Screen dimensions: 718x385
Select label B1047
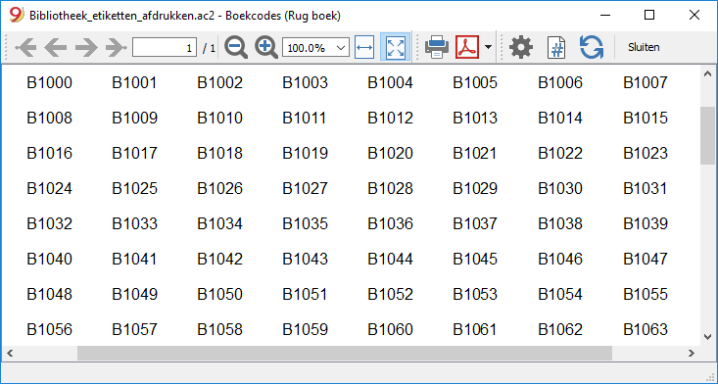coord(646,259)
